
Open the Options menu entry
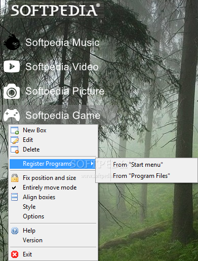[53, 216]
